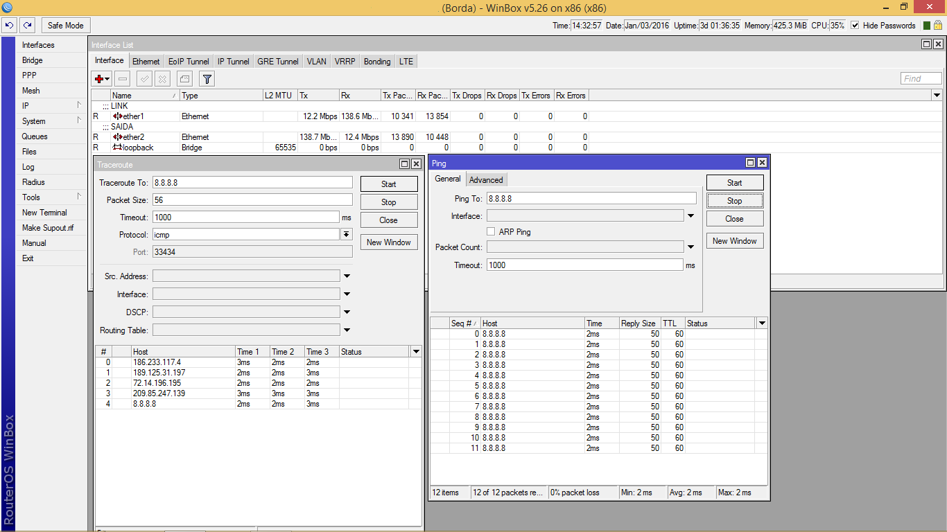Open the traceroute Protocol dropdown
This screenshot has height=532, width=947.
pyautogui.click(x=346, y=235)
